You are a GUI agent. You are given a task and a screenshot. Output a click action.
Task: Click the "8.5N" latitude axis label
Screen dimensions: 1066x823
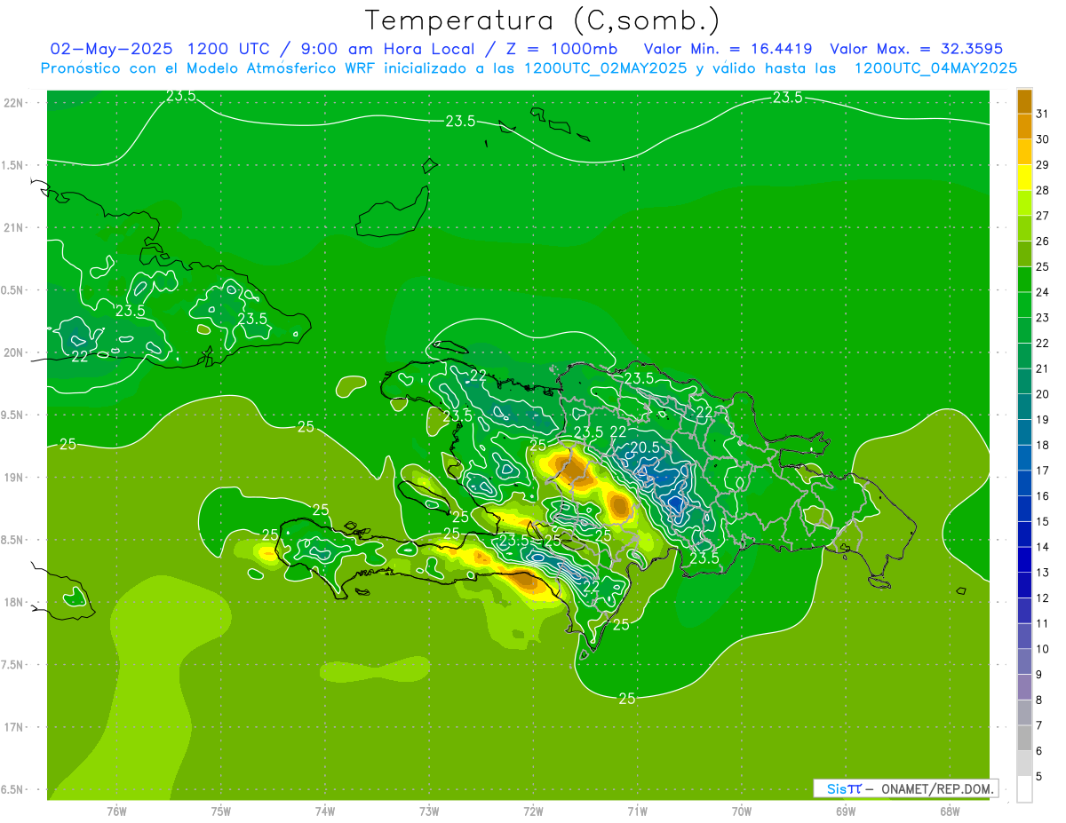[x=12, y=540]
